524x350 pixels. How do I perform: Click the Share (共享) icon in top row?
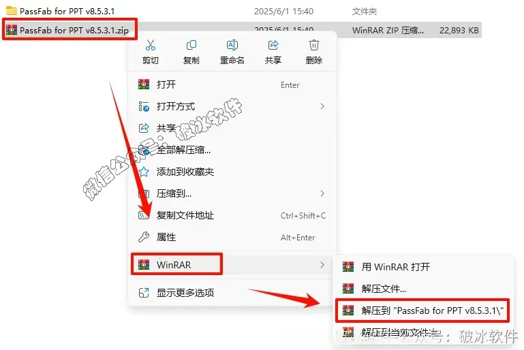(273, 45)
